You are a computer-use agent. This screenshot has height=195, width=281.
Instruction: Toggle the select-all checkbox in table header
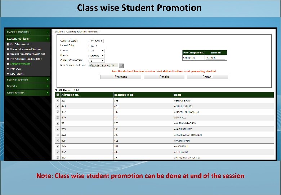(x=58, y=95)
